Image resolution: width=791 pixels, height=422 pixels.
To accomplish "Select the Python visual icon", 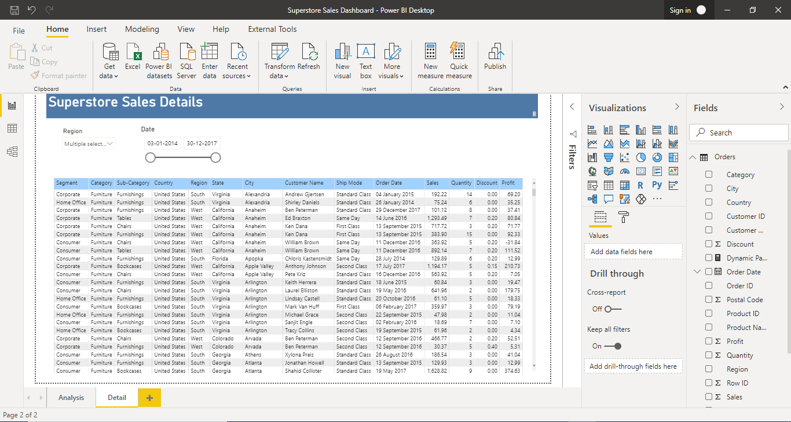I will [x=657, y=185].
